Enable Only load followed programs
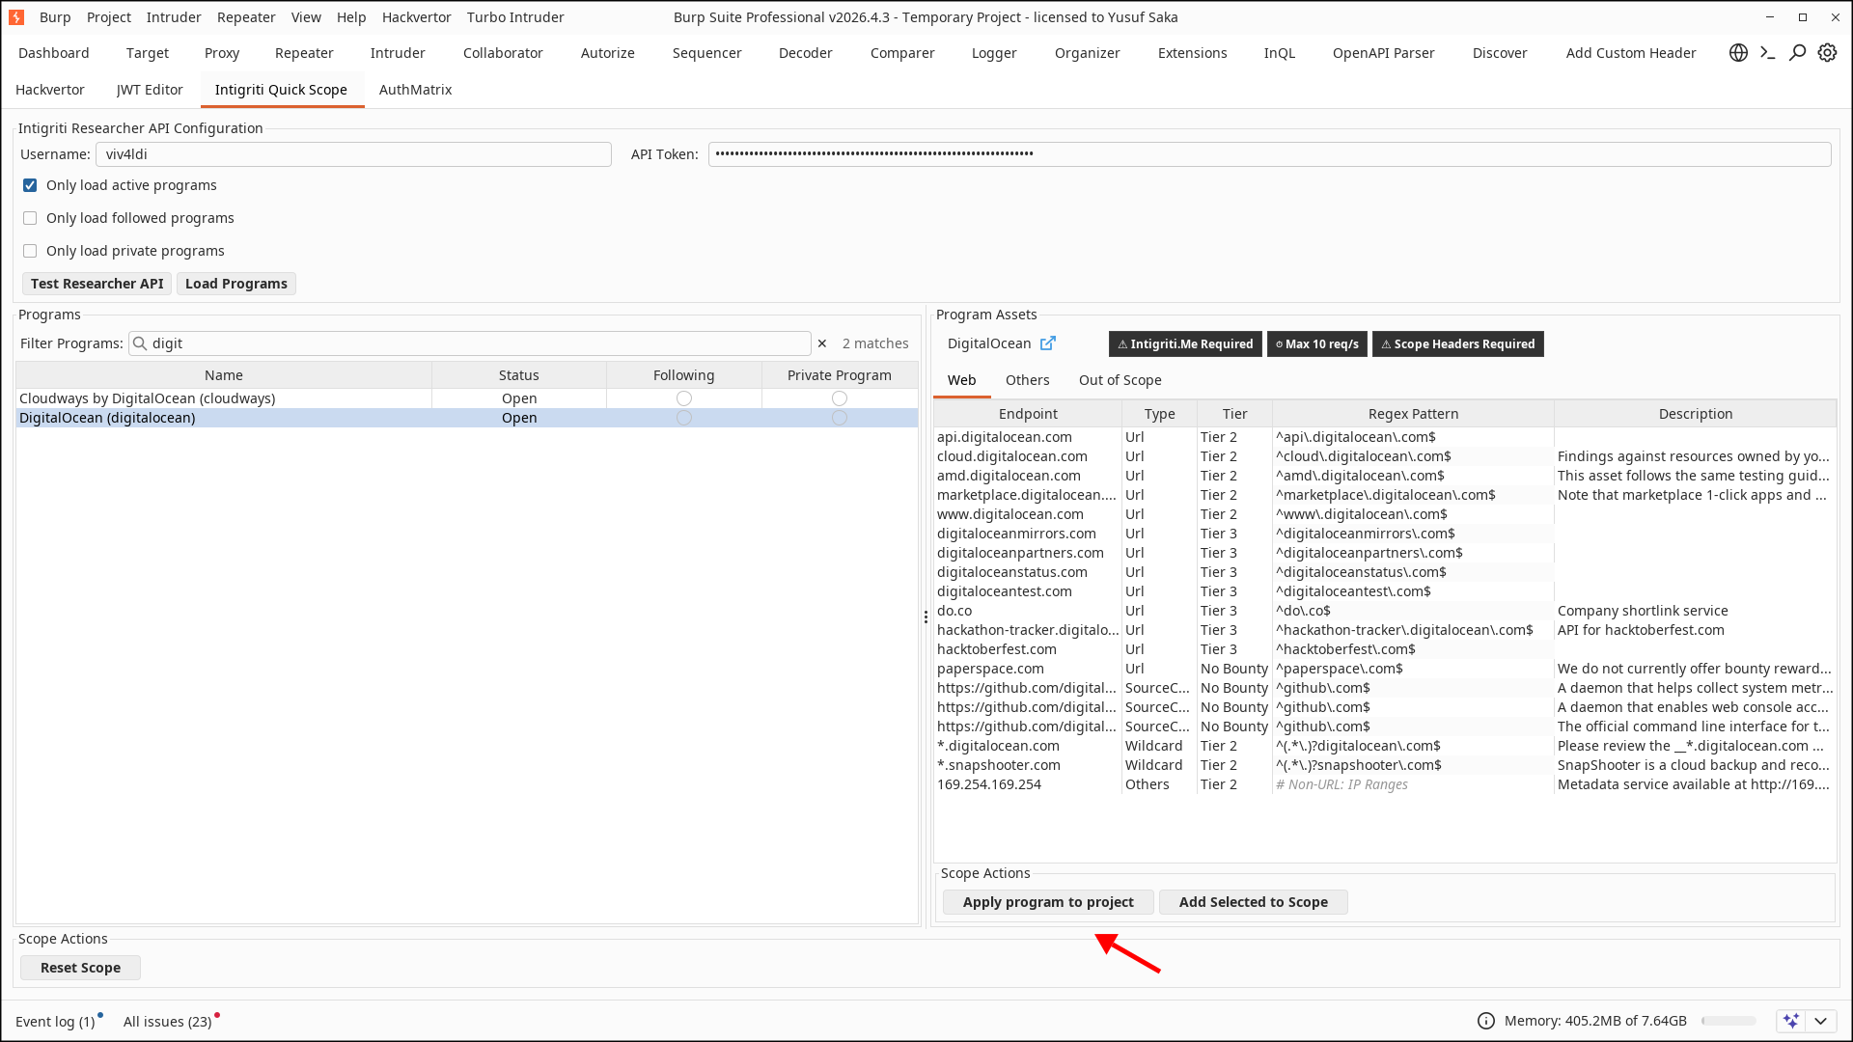Image resolution: width=1853 pixels, height=1042 pixels. (30, 218)
